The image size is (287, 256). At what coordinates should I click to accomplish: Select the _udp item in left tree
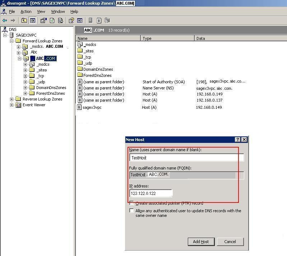[x=41, y=82]
